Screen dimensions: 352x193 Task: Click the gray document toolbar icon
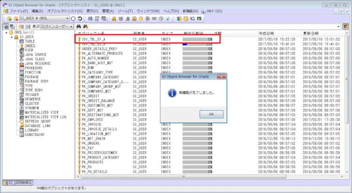147,19
